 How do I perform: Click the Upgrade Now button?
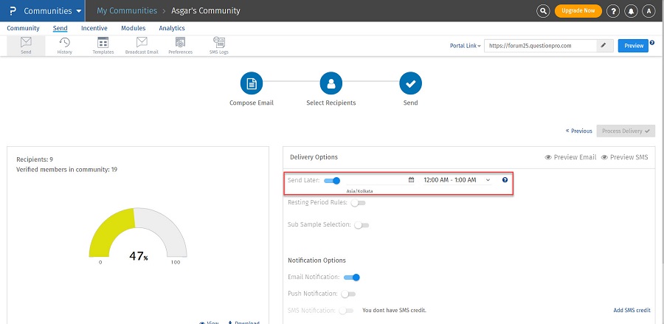click(578, 11)
